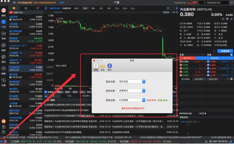
Task: Click the 快捷交易 quick trade button
Action: [x=225, y=51]
